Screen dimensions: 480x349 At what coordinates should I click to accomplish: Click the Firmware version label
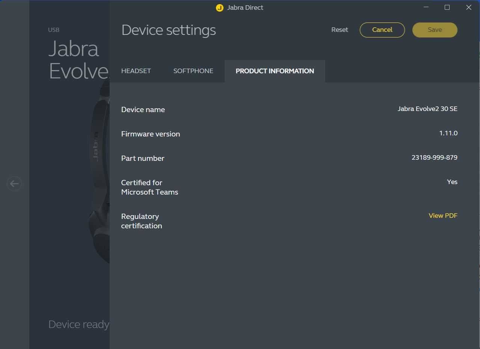150,134
